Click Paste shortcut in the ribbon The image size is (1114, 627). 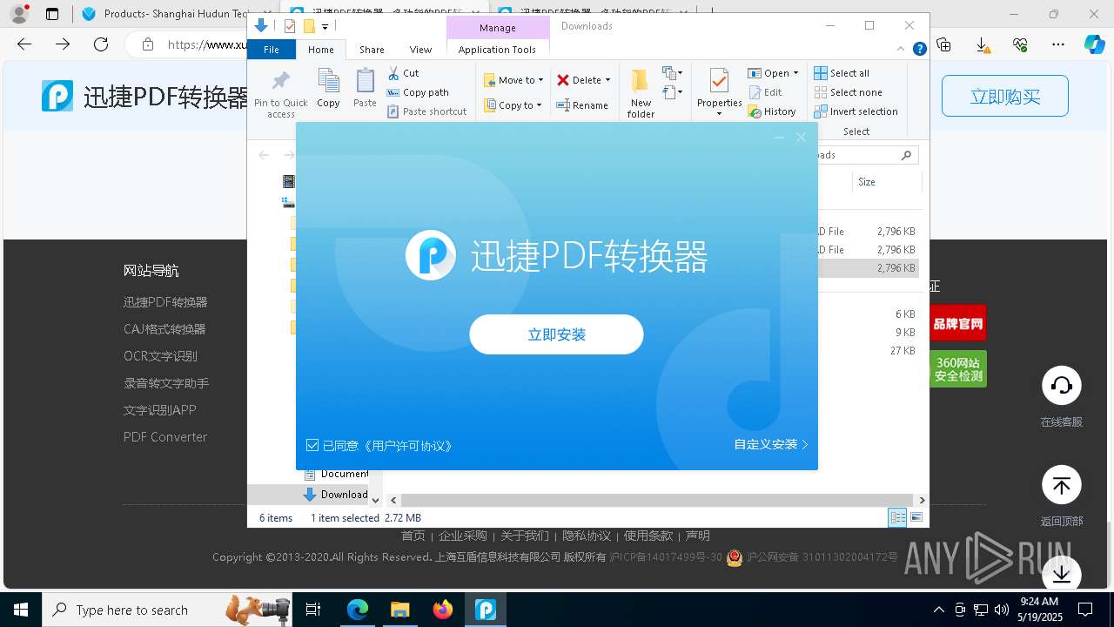pyautogui.click(x=426, y=111)
